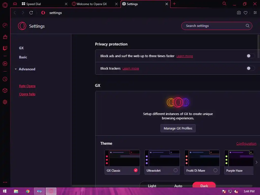Screen dimensions: 260x195
Task: Click the muted volume tray icon
Action: point(236,191)
